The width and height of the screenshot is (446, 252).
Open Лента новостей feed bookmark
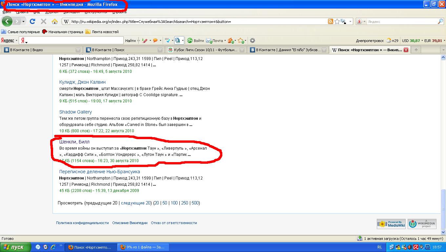click(102, 32)
